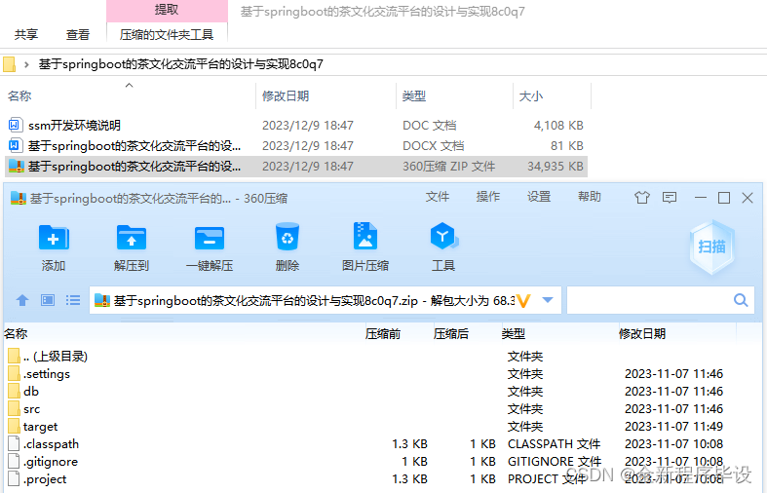Click the ZIP file icon in Explorer list

point(17,167)
